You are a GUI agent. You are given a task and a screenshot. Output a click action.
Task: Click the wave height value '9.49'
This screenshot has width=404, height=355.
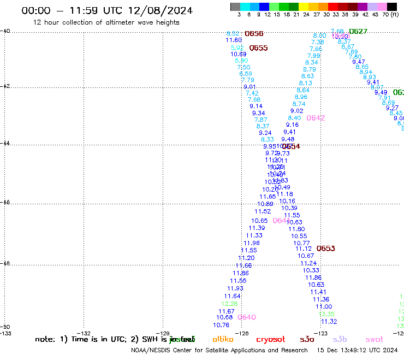tap(381, 92)
